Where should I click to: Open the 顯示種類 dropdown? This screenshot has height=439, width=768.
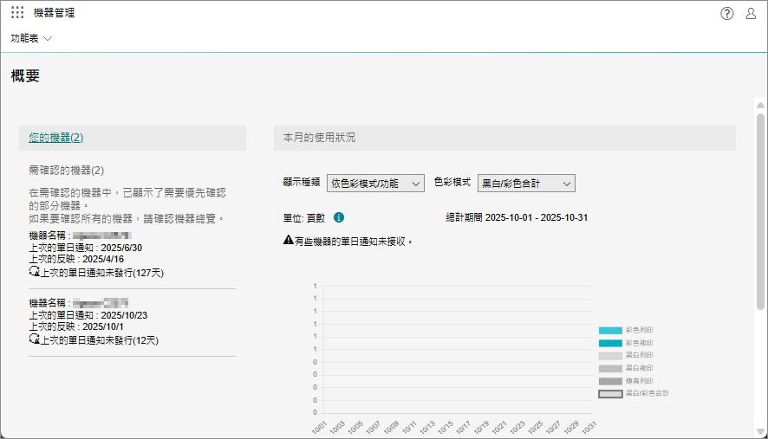(375, 184)
